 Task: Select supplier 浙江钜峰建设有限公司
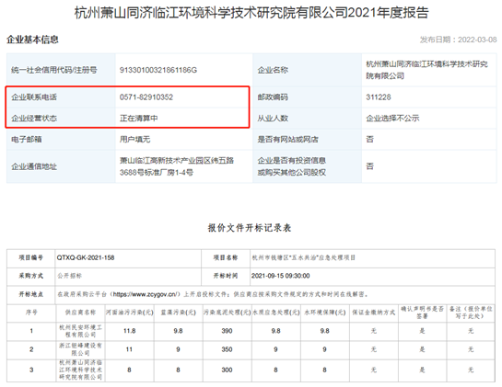(81, 349)
